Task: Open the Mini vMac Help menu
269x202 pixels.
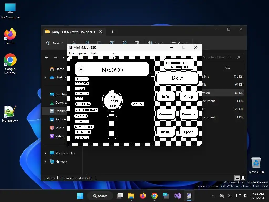Action: point(94,53)
